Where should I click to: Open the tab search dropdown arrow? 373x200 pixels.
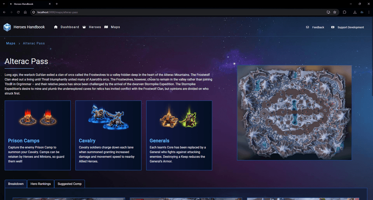click(4, 4)
